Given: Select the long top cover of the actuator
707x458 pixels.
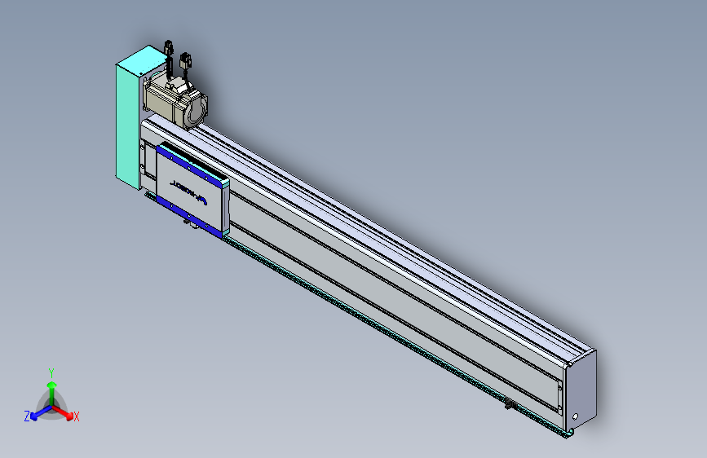Looking at the screenshot, I should click(x=369, y=239).
